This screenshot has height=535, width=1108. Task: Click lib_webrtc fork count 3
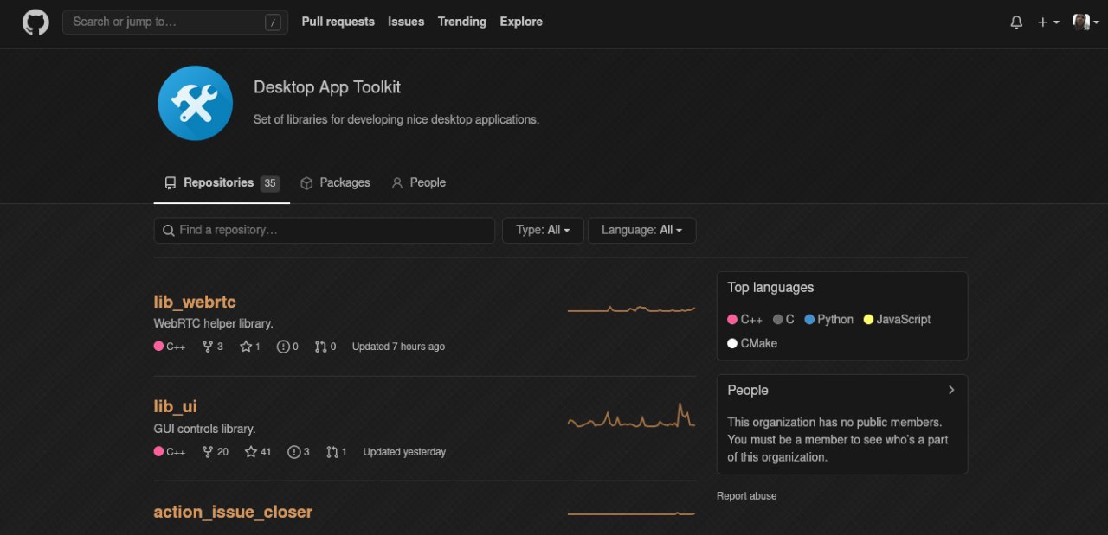point(213,347)
